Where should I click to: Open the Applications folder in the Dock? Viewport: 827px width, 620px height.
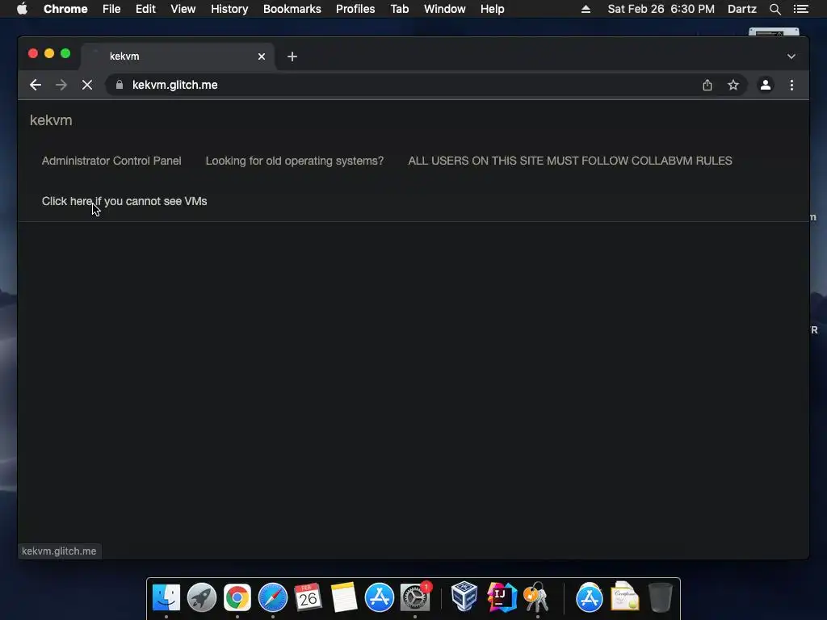pos(589,598)
